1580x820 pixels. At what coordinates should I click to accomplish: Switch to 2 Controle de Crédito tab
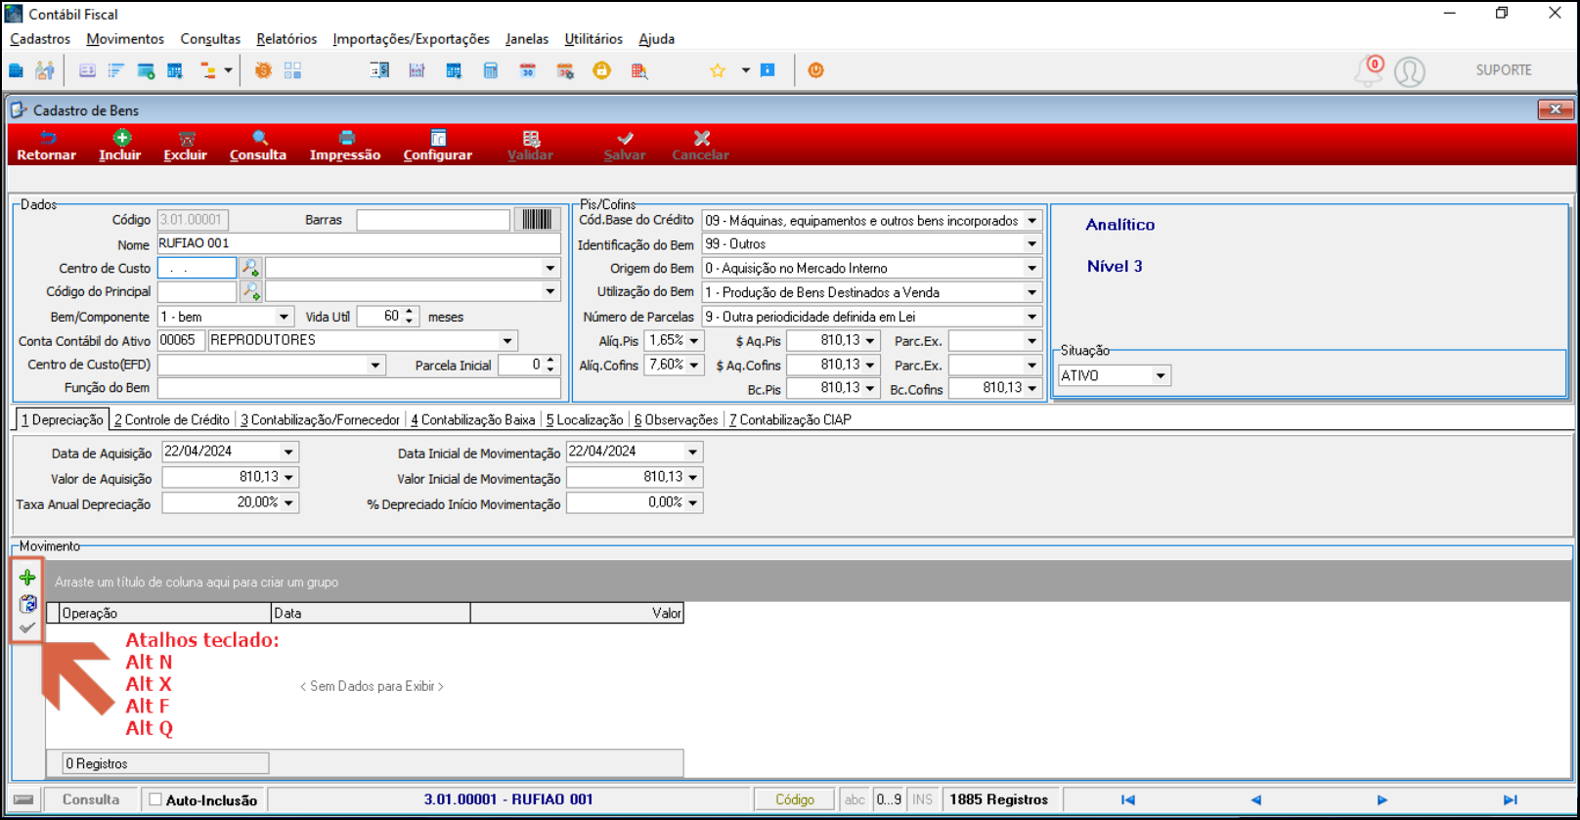click(172, 420)
